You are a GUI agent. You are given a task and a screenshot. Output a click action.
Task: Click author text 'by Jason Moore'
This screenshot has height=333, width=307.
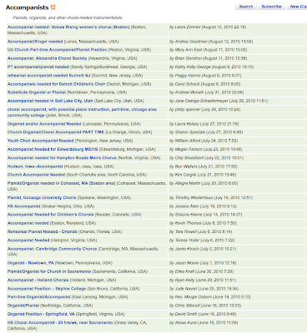coord(184,263)
